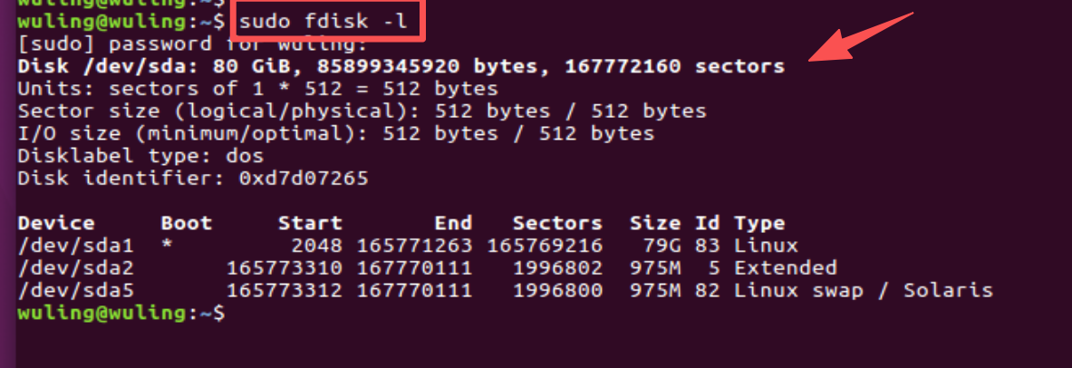
Task: Click the "Disklabel type: dos" line
Action: [x=140, y=156]
